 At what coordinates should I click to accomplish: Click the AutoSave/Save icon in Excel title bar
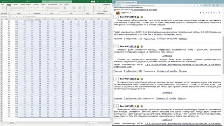(x=2, y=1)
